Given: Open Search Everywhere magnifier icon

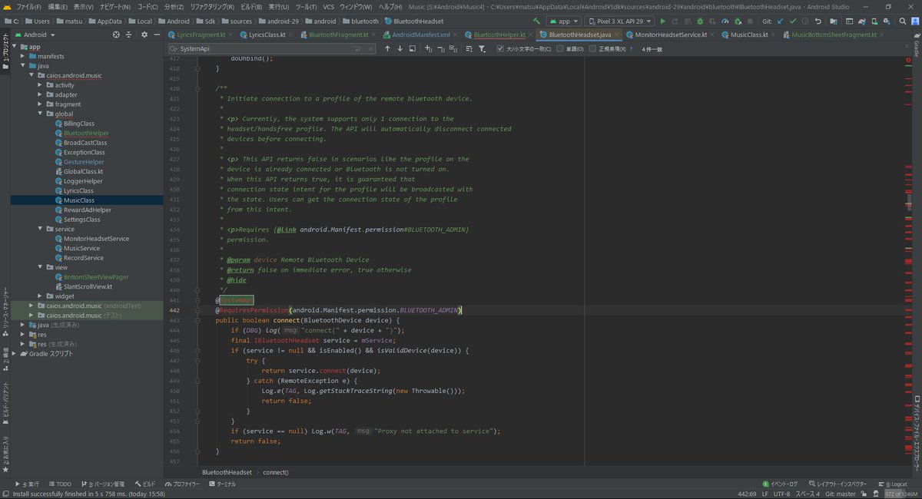Looking at the screenshot, I should 902,21.
